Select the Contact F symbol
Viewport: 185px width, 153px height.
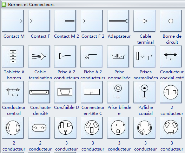39,21
